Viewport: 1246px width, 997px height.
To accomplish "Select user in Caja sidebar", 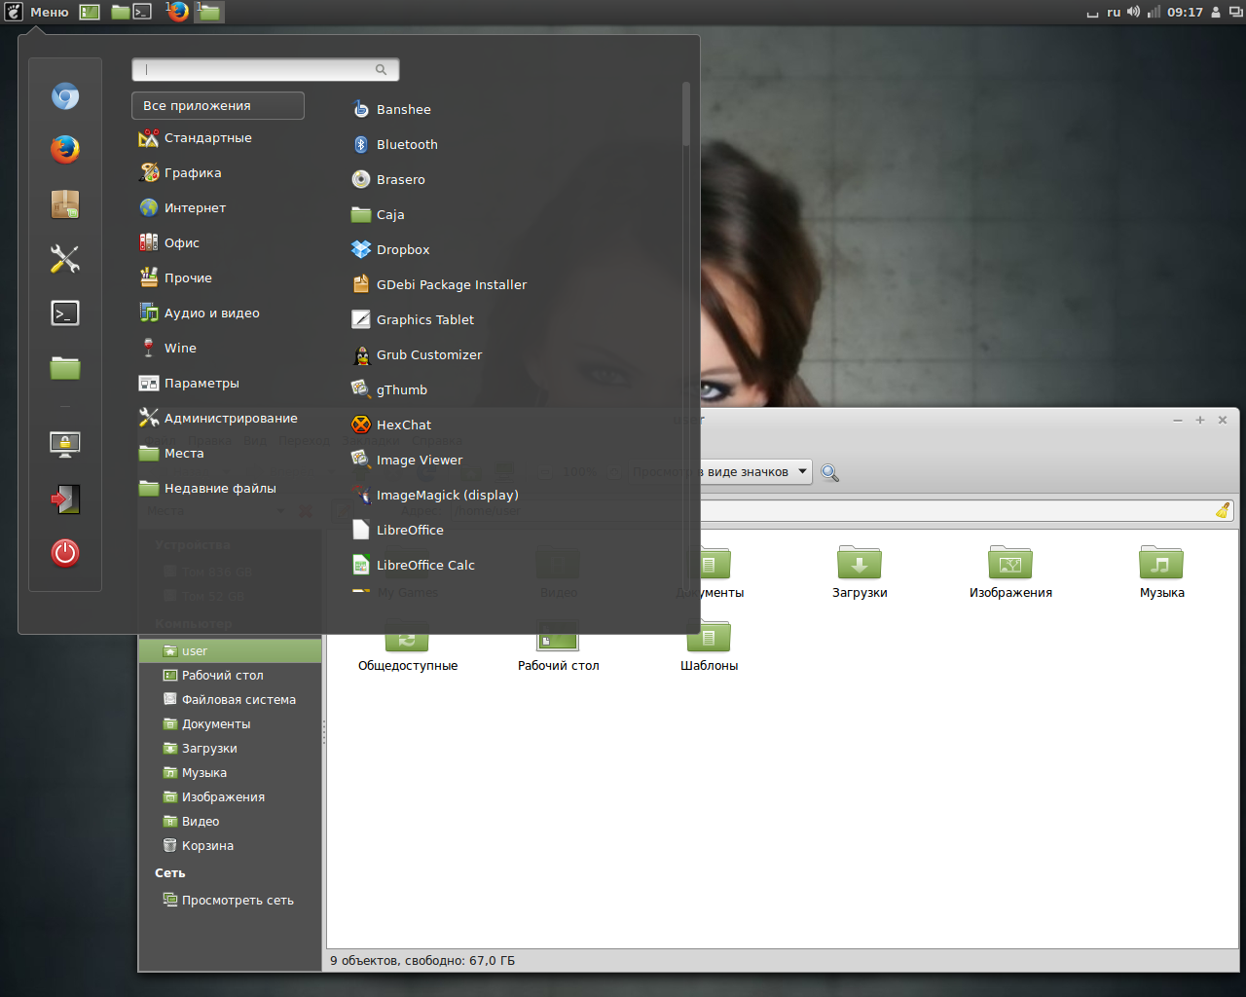I will (230, 650).
